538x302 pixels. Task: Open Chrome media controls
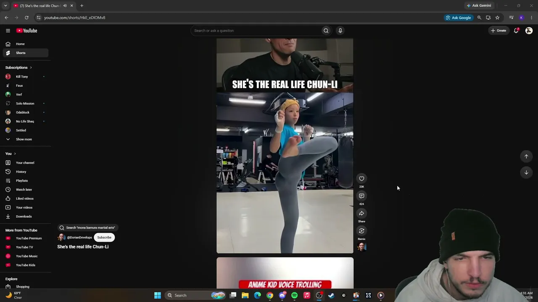point(511,18)
